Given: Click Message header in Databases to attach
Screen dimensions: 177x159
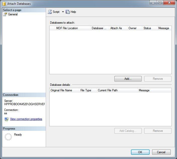Looking at the screenshot, I should click(164, 28).
